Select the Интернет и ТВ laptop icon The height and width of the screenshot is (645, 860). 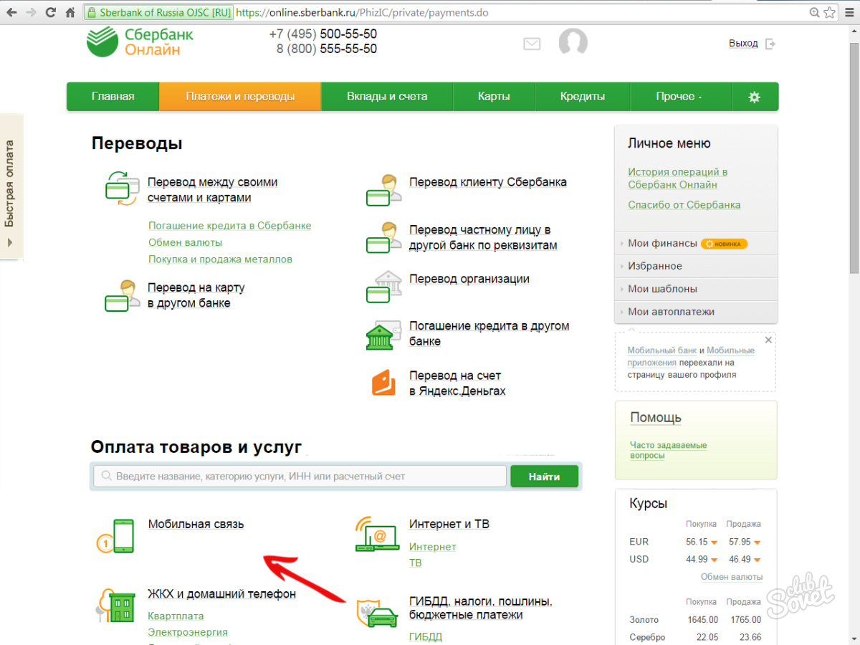click(377, 534)
